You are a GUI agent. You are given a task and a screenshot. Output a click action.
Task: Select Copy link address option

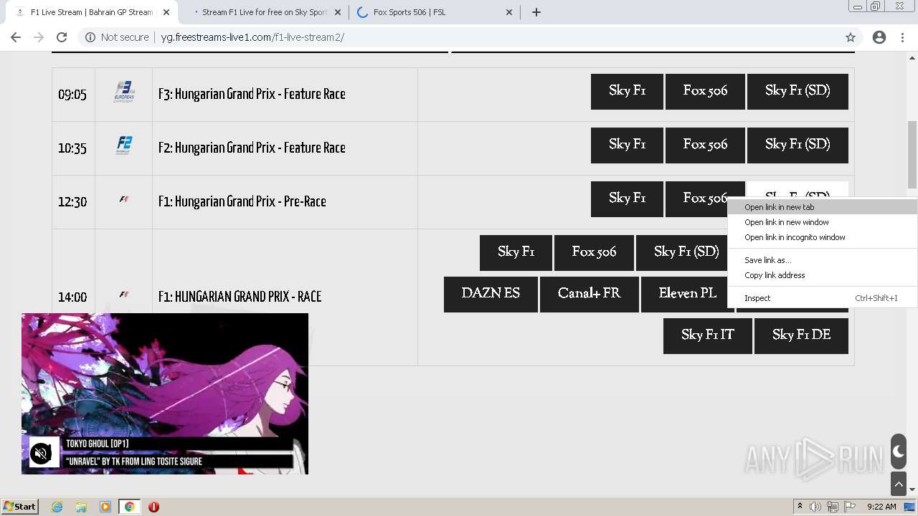[822, 275]
